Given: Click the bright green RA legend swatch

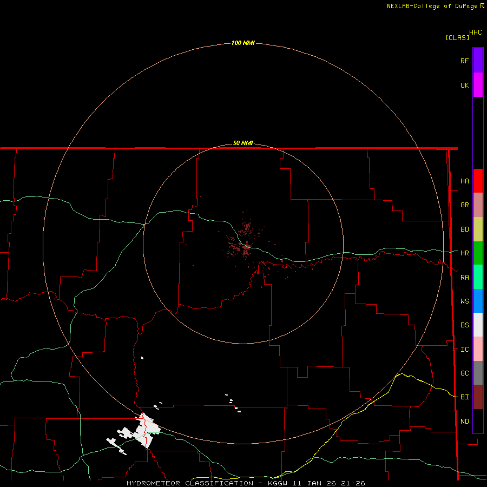Looking at the screenshot, I should (478, 277).
